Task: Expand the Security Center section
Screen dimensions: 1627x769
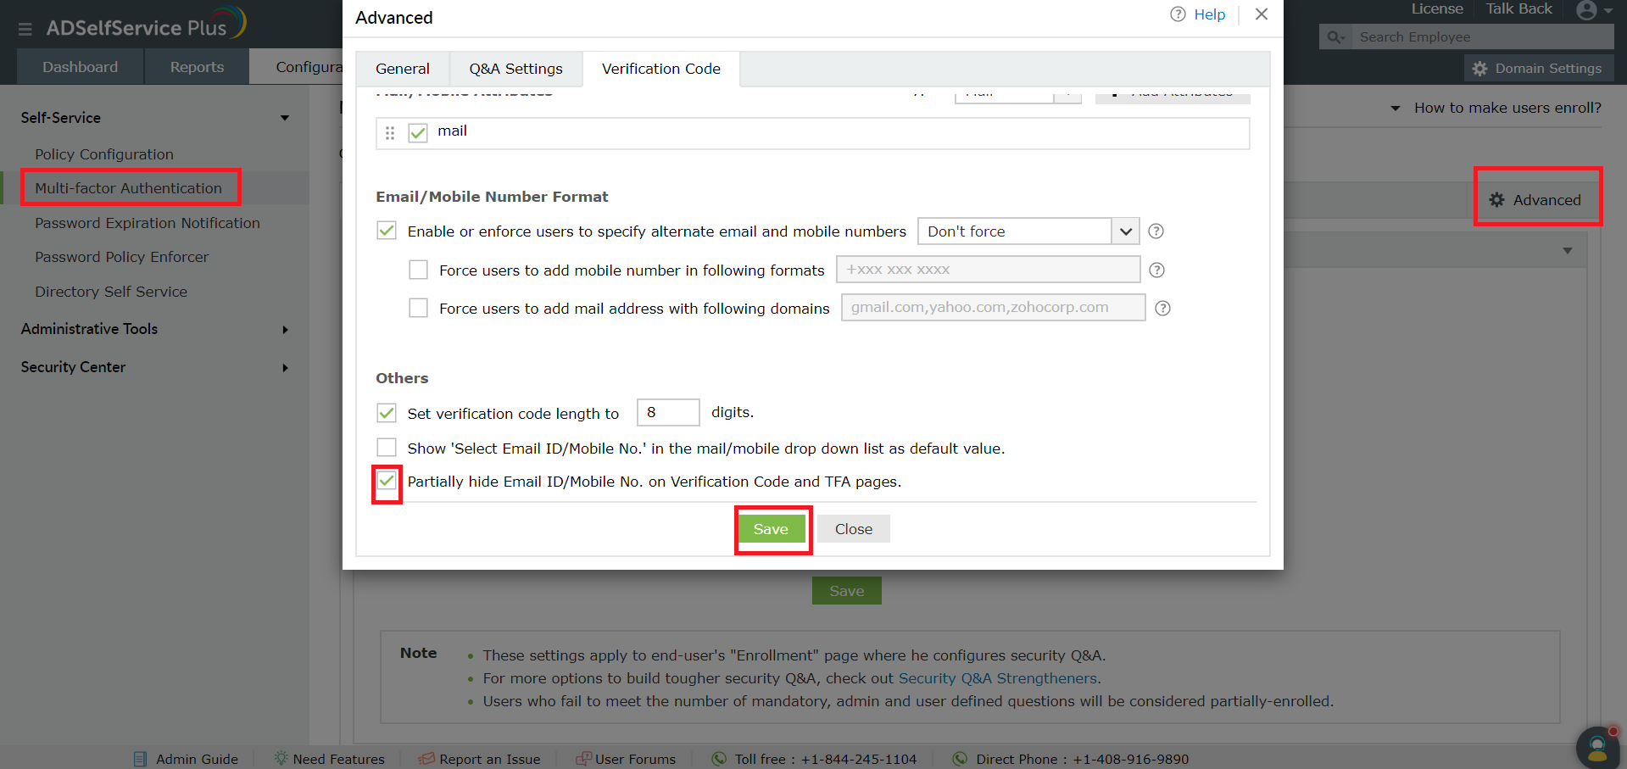Action: (x=286, y=368)
